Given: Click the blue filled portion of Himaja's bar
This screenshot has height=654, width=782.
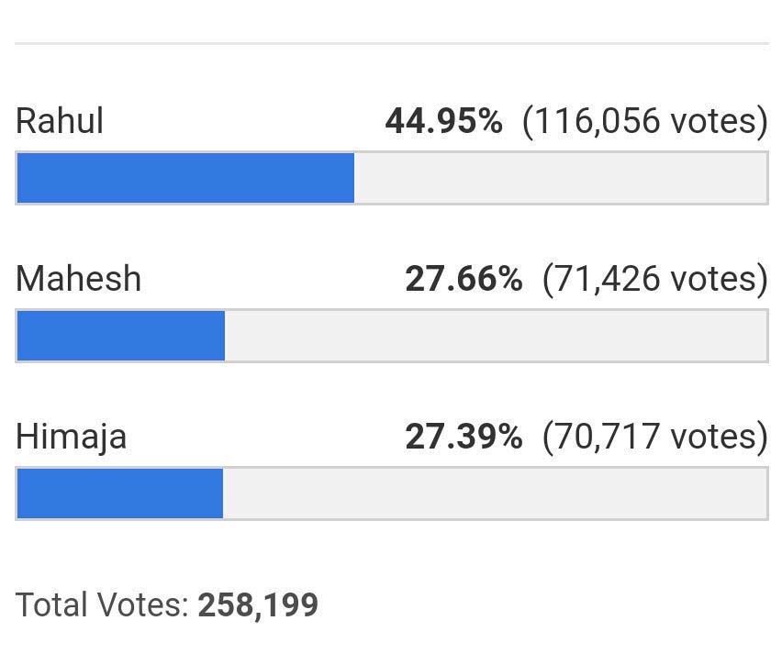Looking at the screenshot, I should [119, 493].
